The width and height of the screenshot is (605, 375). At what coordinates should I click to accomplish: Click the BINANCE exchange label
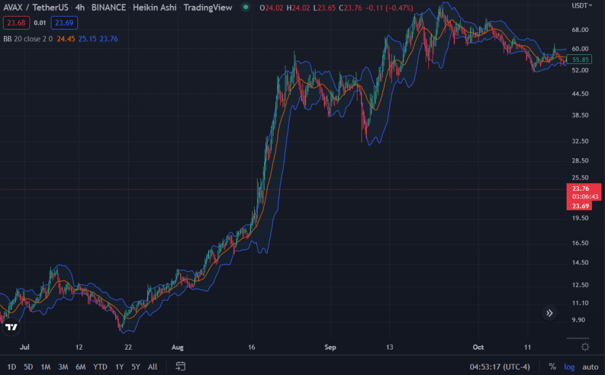click(109, 7)
